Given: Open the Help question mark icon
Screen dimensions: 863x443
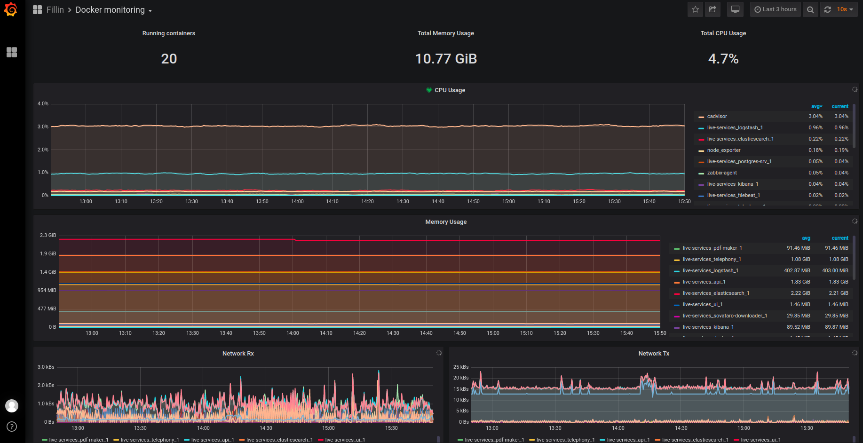Looking at the screenshot, I should 12,427.
